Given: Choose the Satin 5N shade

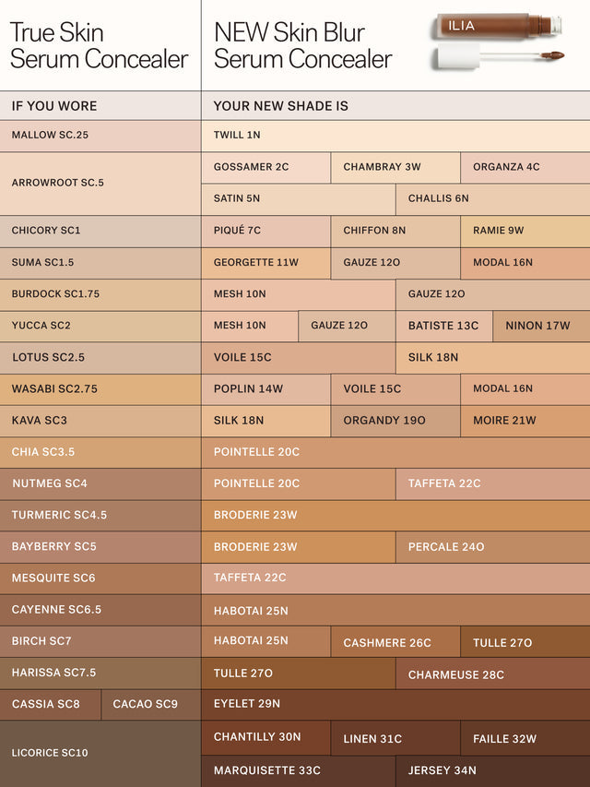Looking at the screenshot, I should (x=299, y=199).
